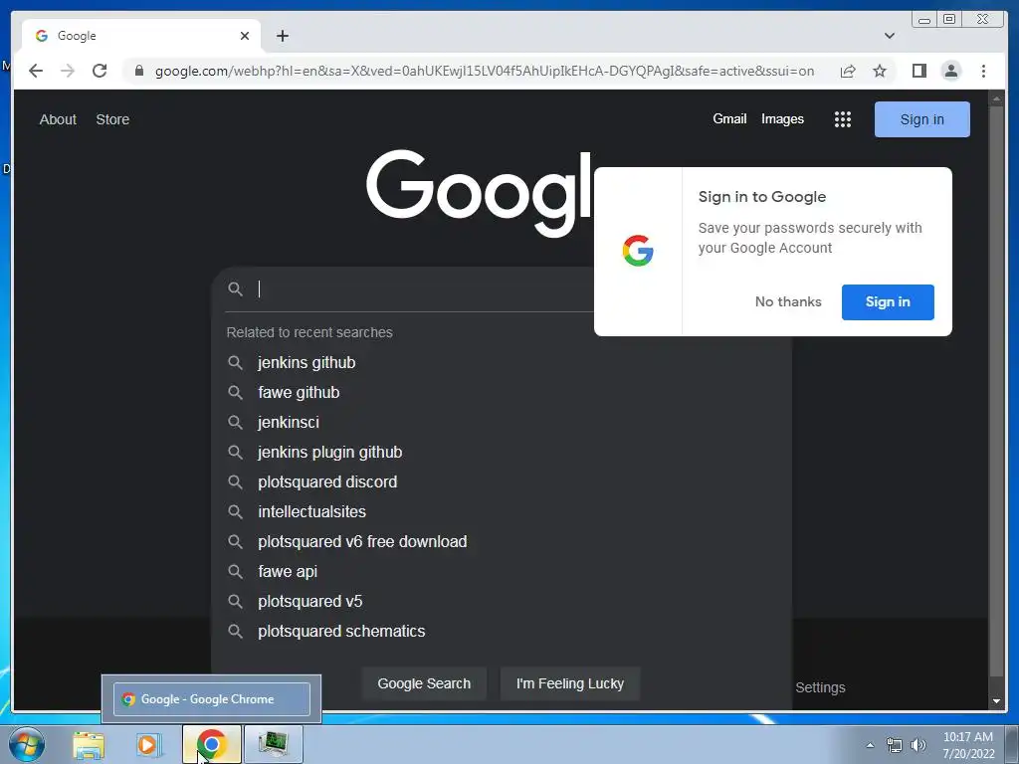
Task: Select the Google - Google Chrome taskbar preview
Action: pyautogui.click(x=212, y=699)
